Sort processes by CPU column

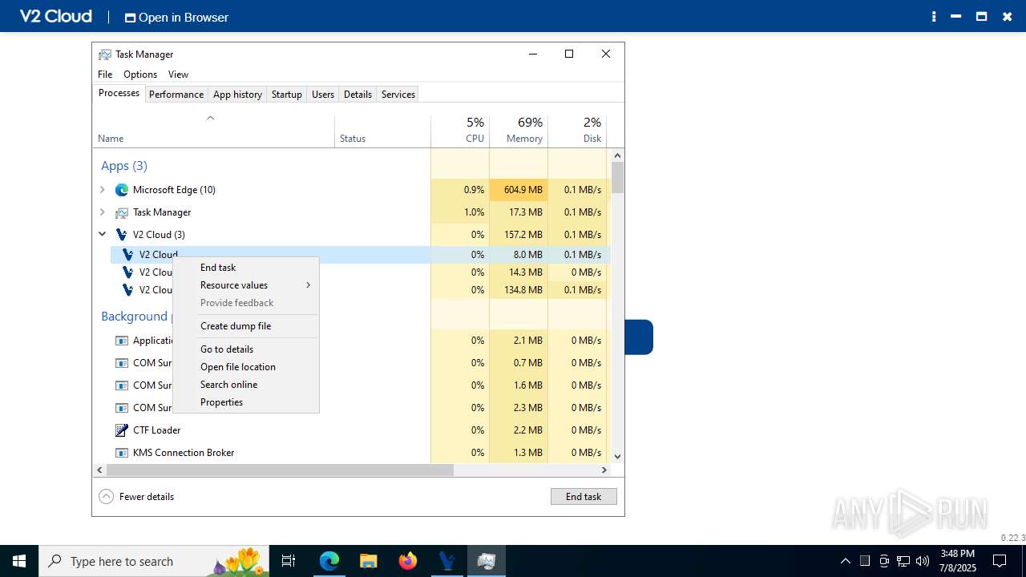(460, 131)
